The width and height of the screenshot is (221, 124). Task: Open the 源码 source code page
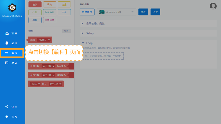pyautogui.click(x=12, y=63)
